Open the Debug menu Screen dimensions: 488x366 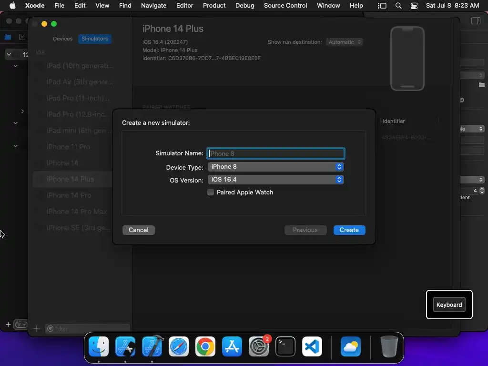click(244, 6)
